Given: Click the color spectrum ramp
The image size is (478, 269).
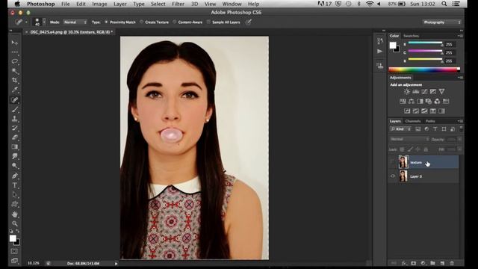Looking at the screenshot, I should click(x=424, y=69).
